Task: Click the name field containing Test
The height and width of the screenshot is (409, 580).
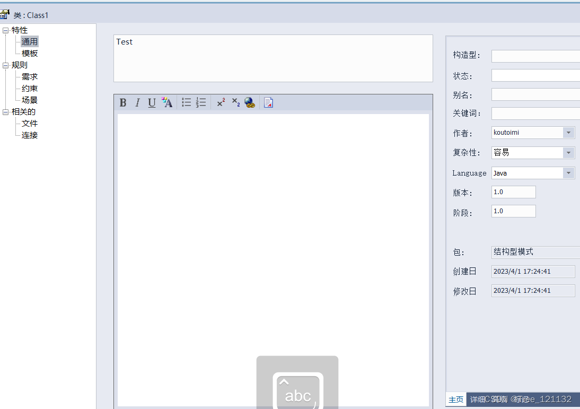Action: pyautogui.click(x=273, y=58)
